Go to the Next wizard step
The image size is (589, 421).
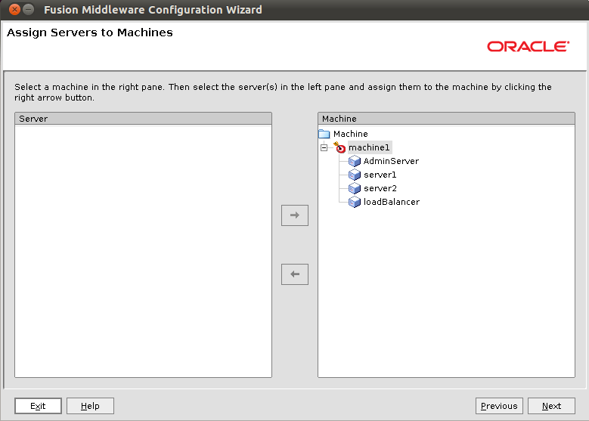click(551, 406)
